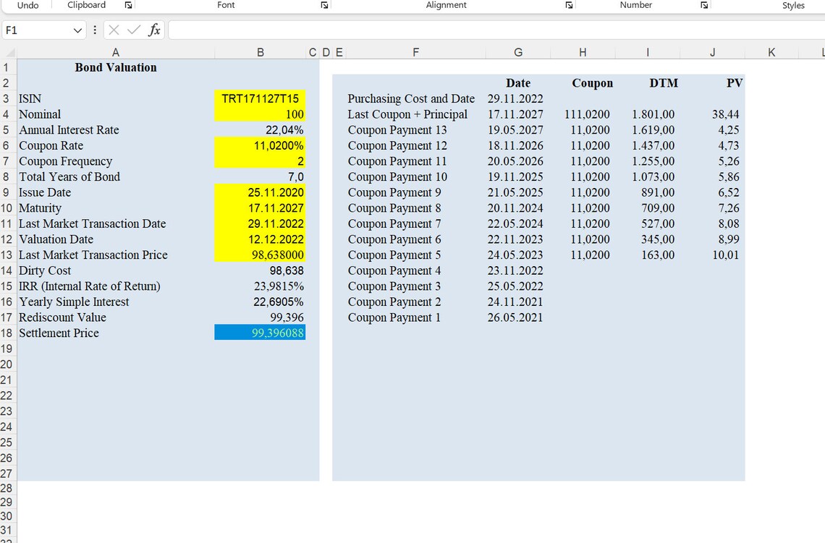
Task: Click the Enter checkmark icon beside formula bar
Action: click(133, 30)
